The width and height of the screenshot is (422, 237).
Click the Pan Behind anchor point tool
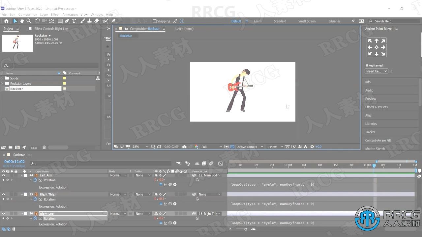(x=51, y=21)
